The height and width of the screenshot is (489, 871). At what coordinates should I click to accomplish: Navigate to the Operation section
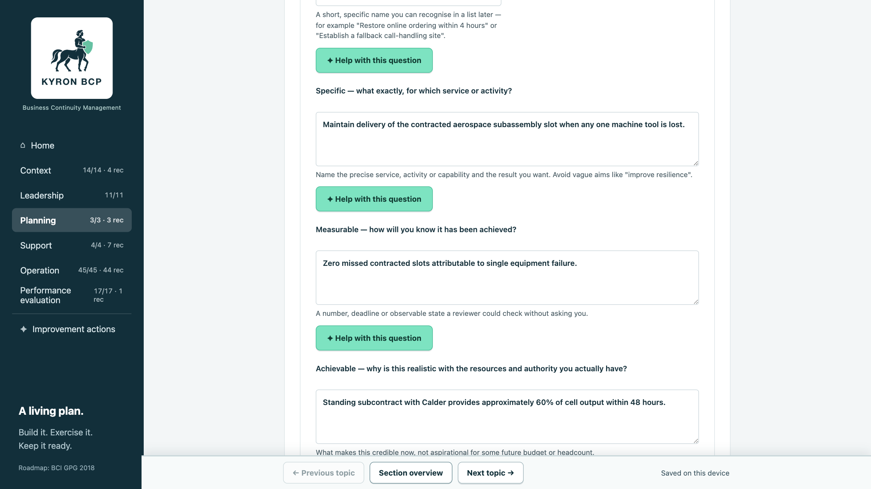click(72, 270)
